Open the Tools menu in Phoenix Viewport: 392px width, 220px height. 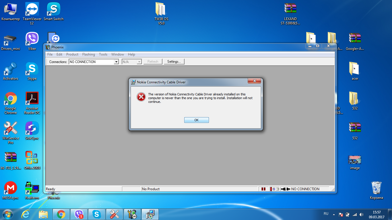coord(103,54)
